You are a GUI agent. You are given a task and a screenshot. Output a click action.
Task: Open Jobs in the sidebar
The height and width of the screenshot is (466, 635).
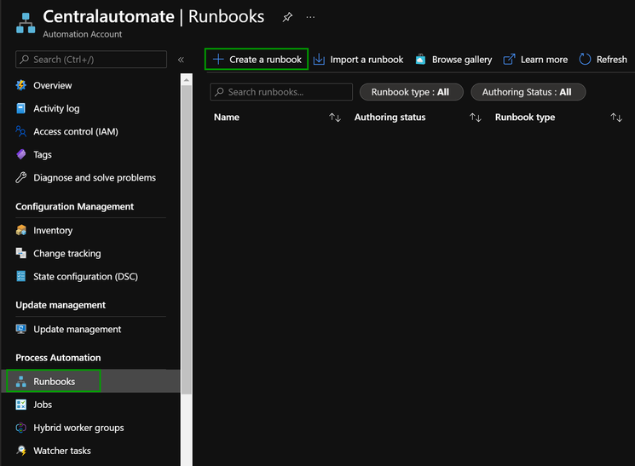[x=43, y=405]
